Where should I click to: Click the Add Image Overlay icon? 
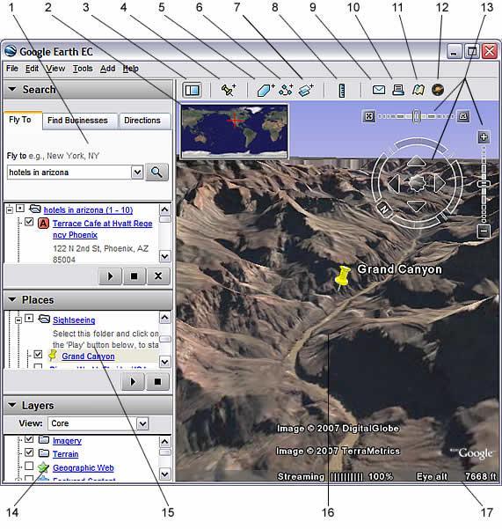pyautogui.click(x=306, y=90)
